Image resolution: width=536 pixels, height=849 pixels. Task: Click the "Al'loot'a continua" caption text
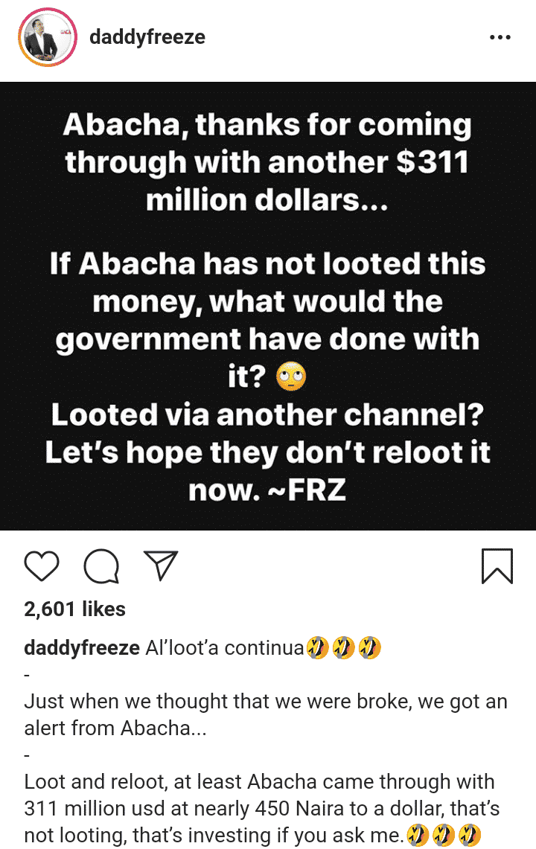[224, 648]
